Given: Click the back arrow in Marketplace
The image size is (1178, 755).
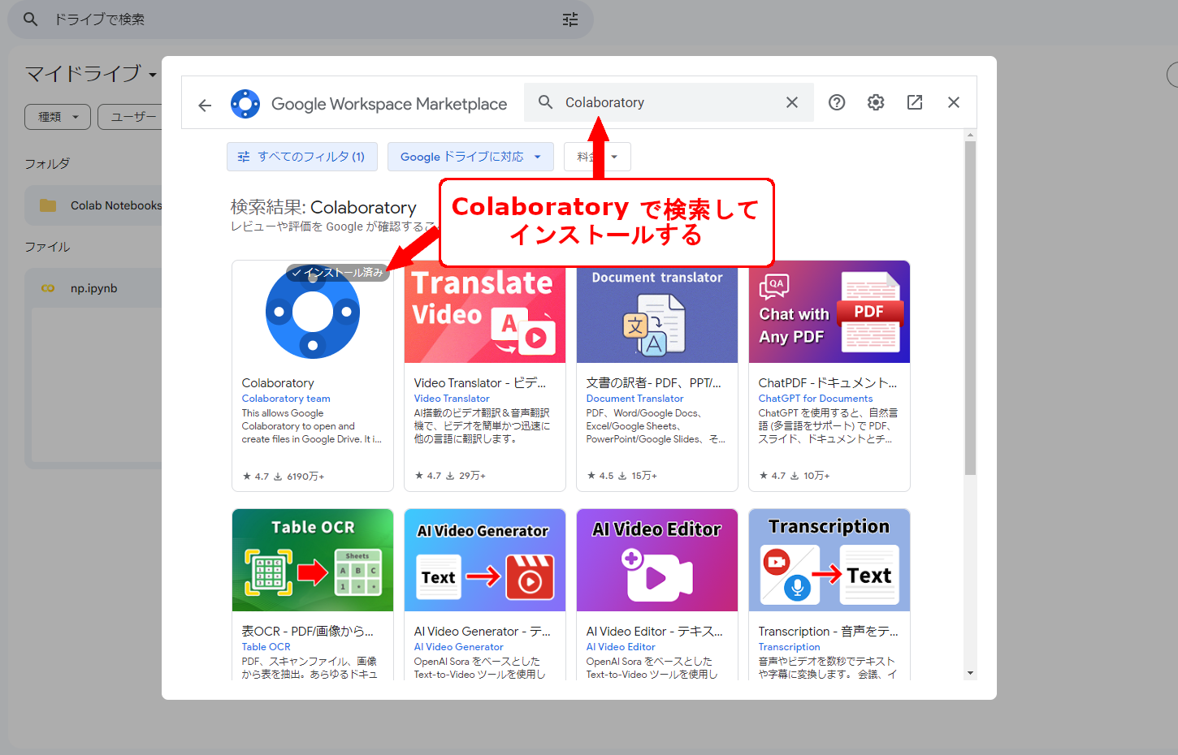Looking at the screenshot, I should click(x=204, y=102).
